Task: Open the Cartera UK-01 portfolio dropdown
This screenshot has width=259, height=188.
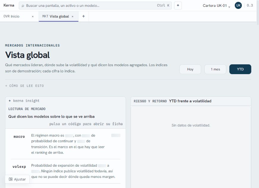Action: (x=217, y=6)
